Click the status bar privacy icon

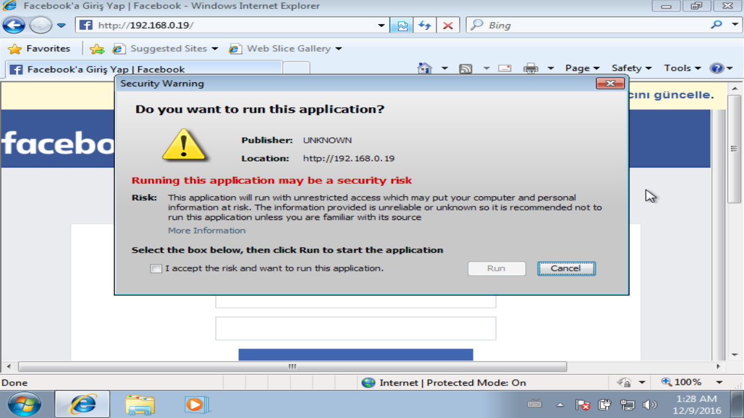click(x=624, y=382)
